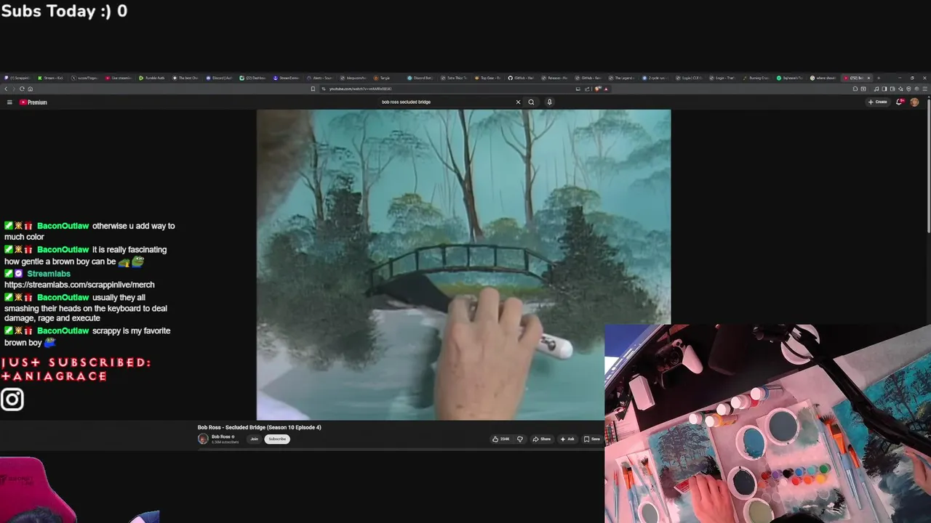The image size is (931, 523).
Task: Open the YouTube guide hamburger menu
Action: pyautogui.click(x=9, y=102)
